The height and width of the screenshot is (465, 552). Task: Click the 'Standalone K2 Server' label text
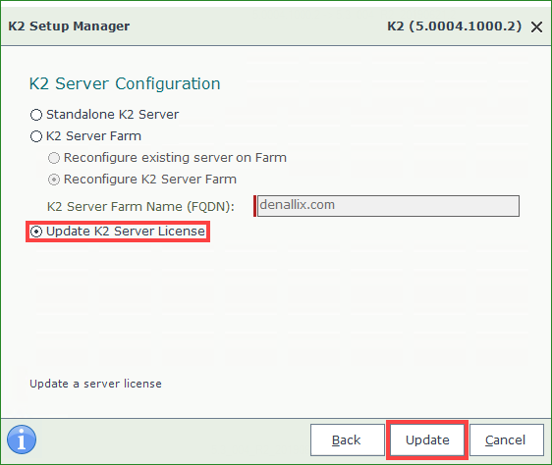[x=113, y=115]
